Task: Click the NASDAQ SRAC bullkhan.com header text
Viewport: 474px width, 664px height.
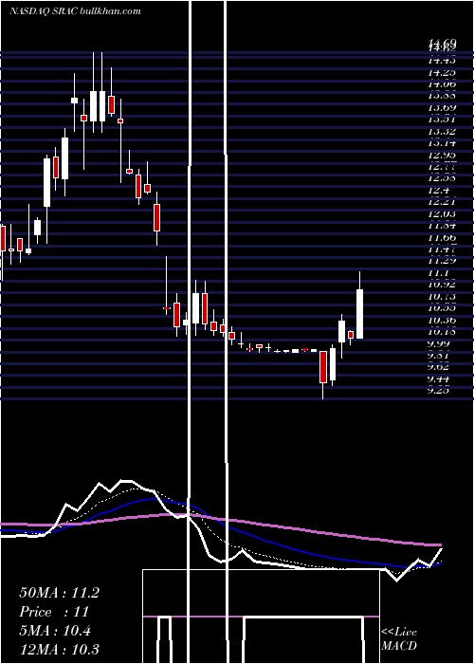Action: (75, 11)
